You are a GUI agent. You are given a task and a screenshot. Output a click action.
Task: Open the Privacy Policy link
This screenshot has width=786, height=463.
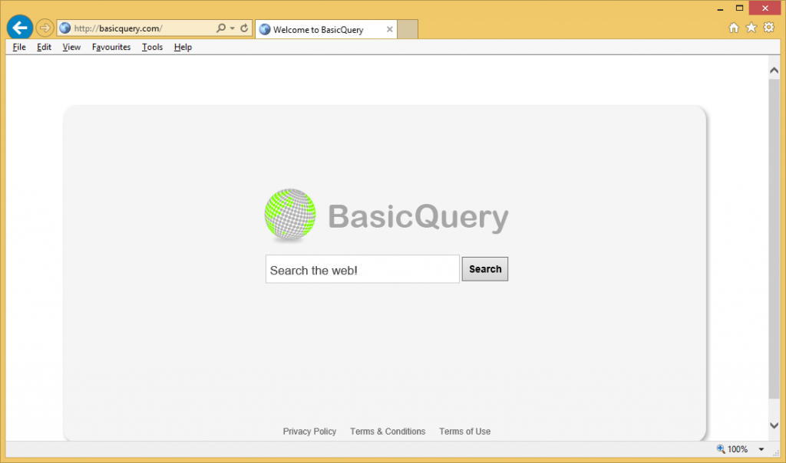pos(309,432)
